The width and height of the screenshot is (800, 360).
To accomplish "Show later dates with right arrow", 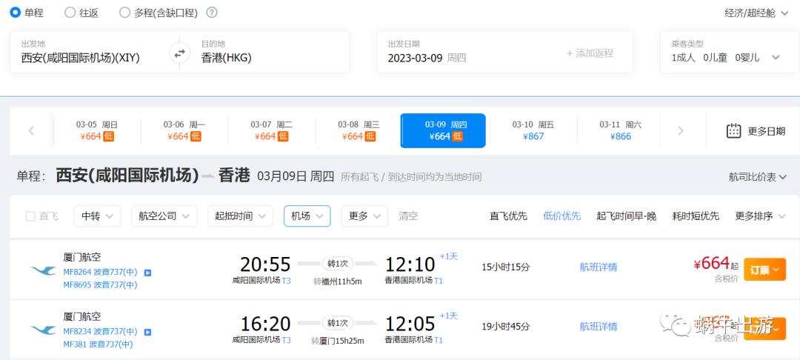I will coord(680,130).
